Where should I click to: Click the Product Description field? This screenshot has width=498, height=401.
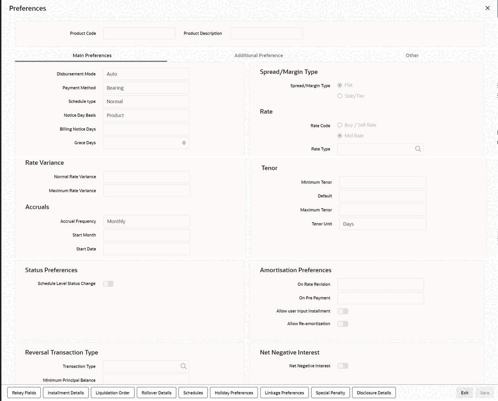click(x=266, y=33)
